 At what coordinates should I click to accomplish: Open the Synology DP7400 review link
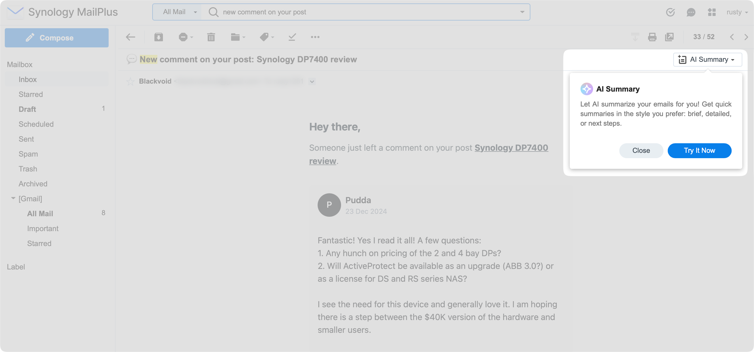[511, 148]
